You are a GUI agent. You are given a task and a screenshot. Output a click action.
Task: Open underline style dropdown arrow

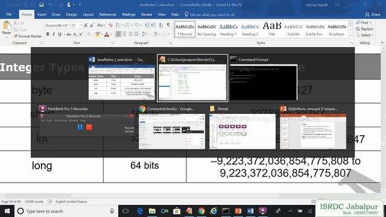[x=65, y=34]
